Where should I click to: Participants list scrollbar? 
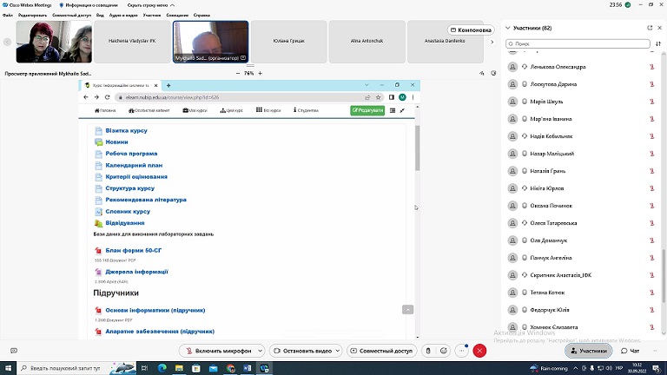click(x=664, y=276)
